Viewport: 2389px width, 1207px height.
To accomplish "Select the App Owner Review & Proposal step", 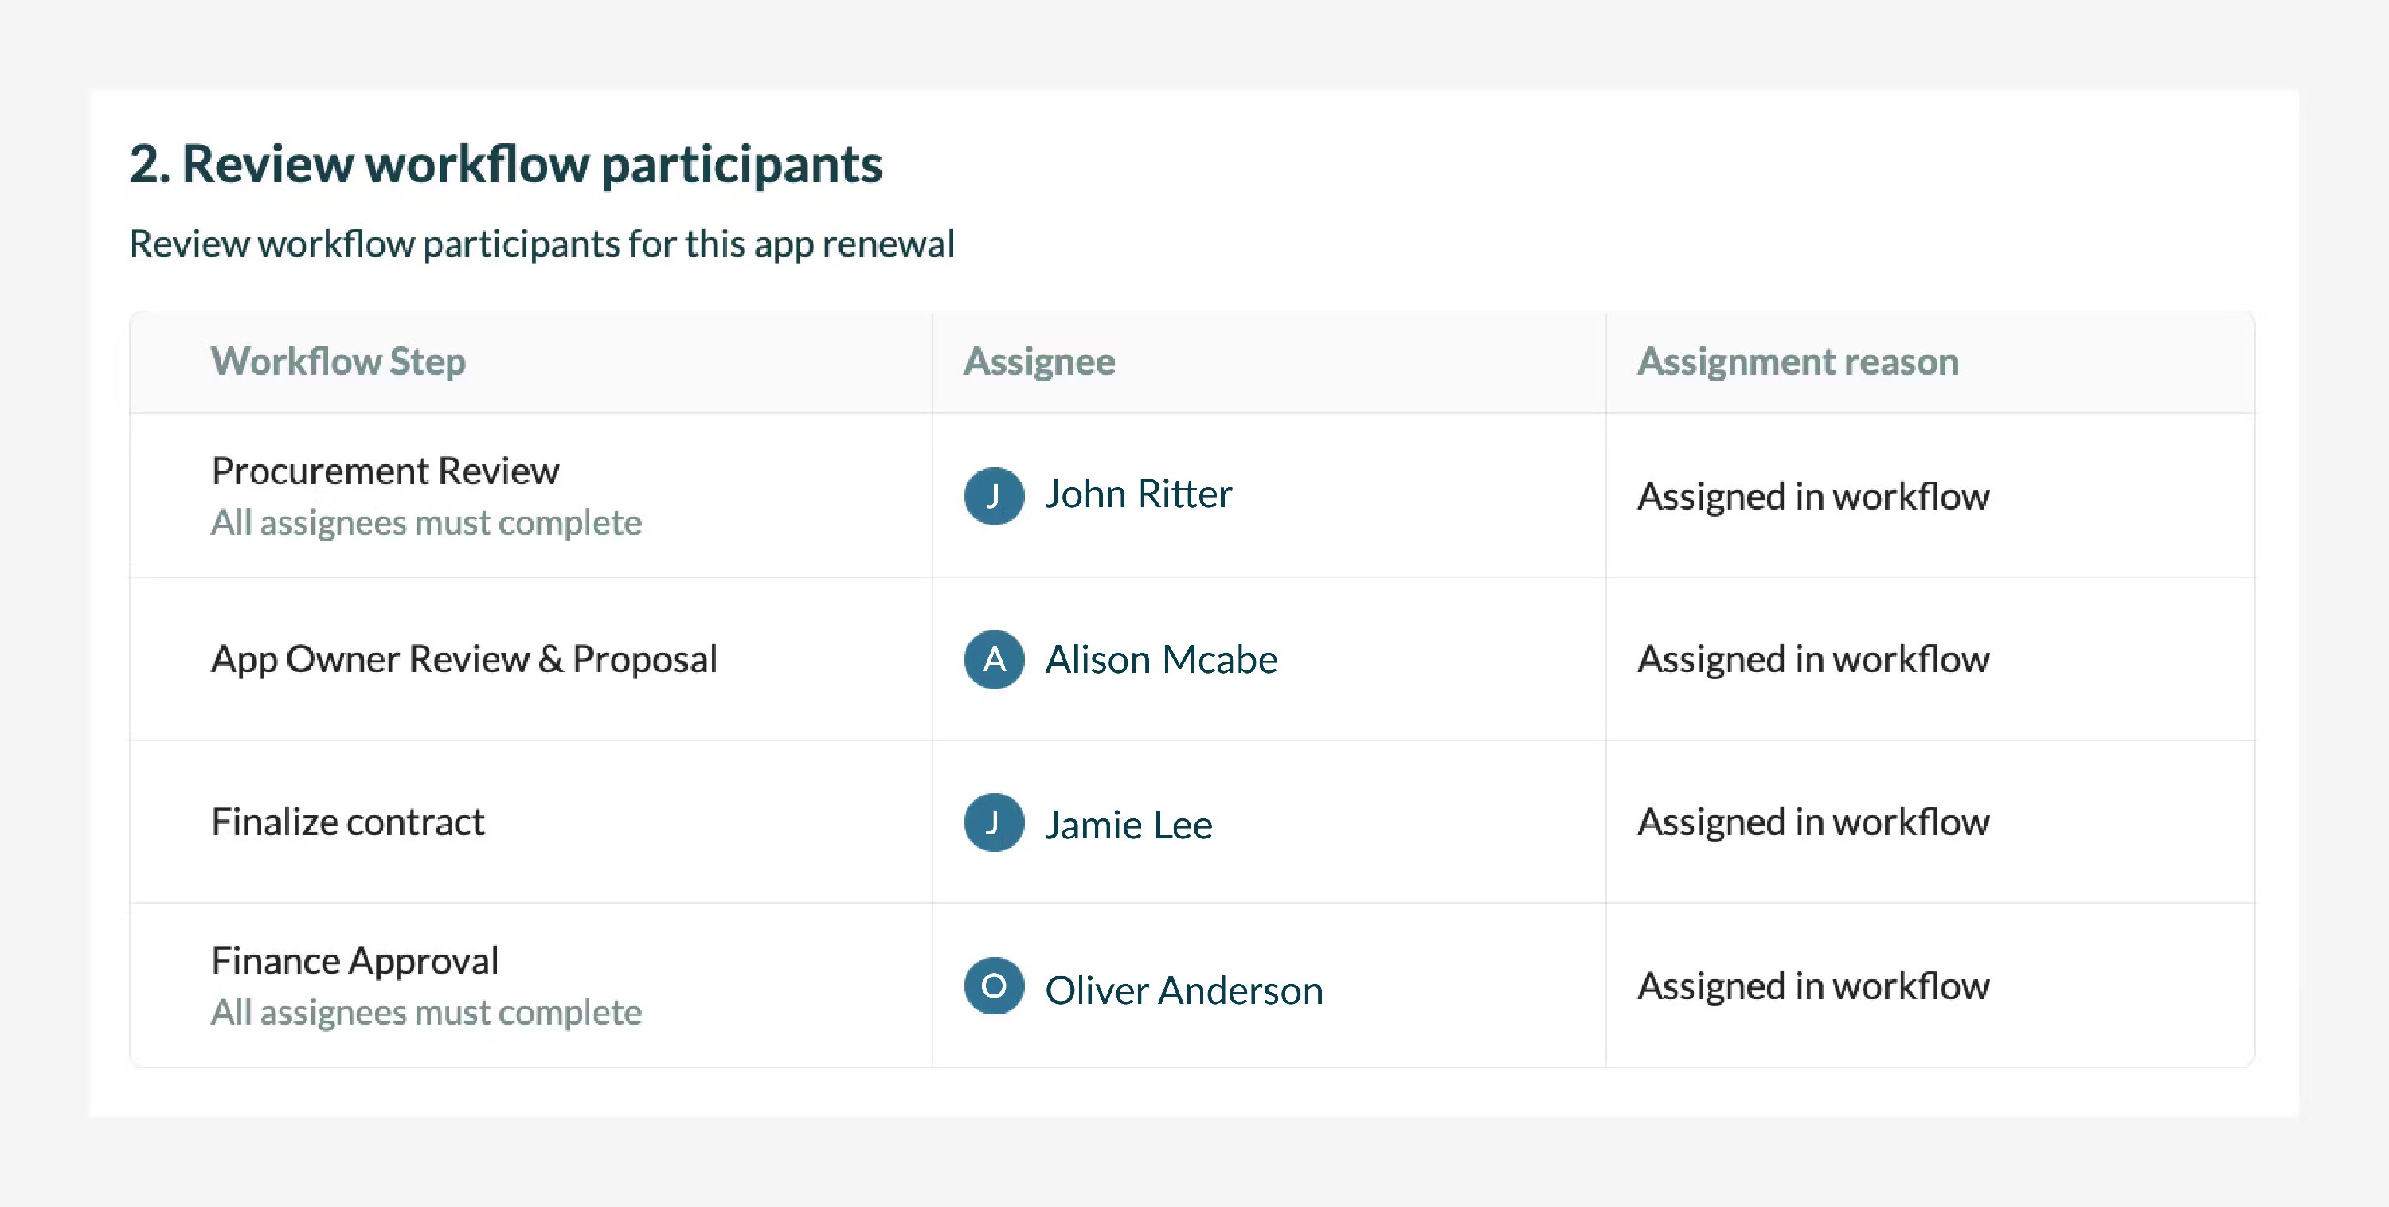I will click(x=463, y=659).
